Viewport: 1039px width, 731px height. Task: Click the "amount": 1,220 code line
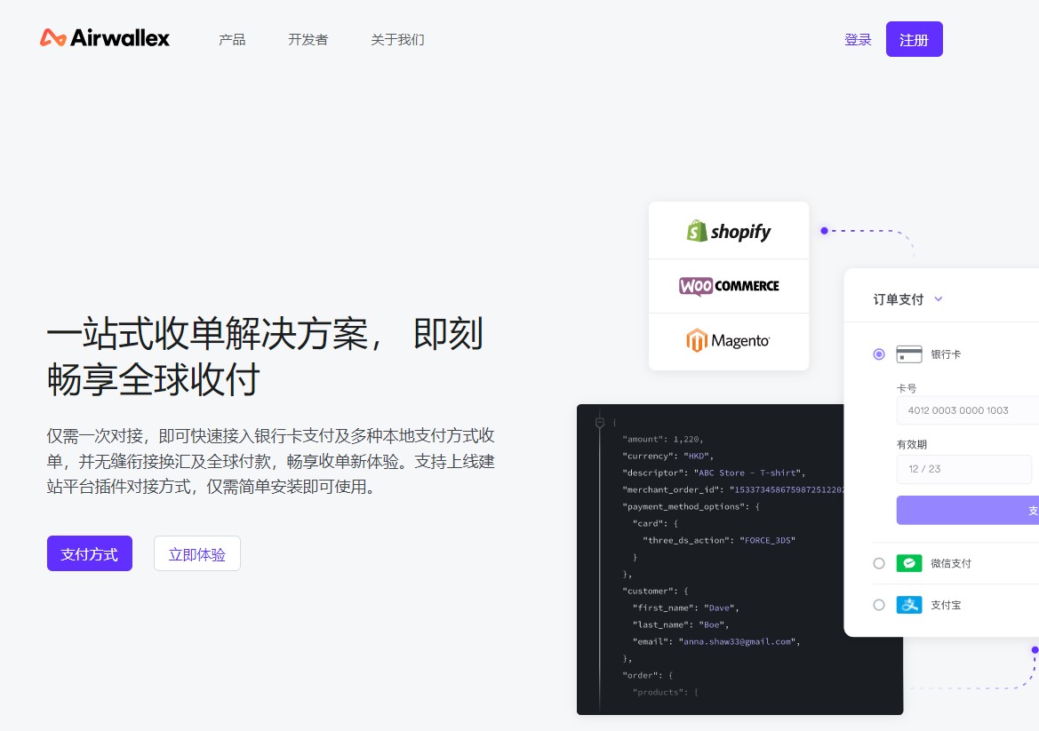pos(662,439)
